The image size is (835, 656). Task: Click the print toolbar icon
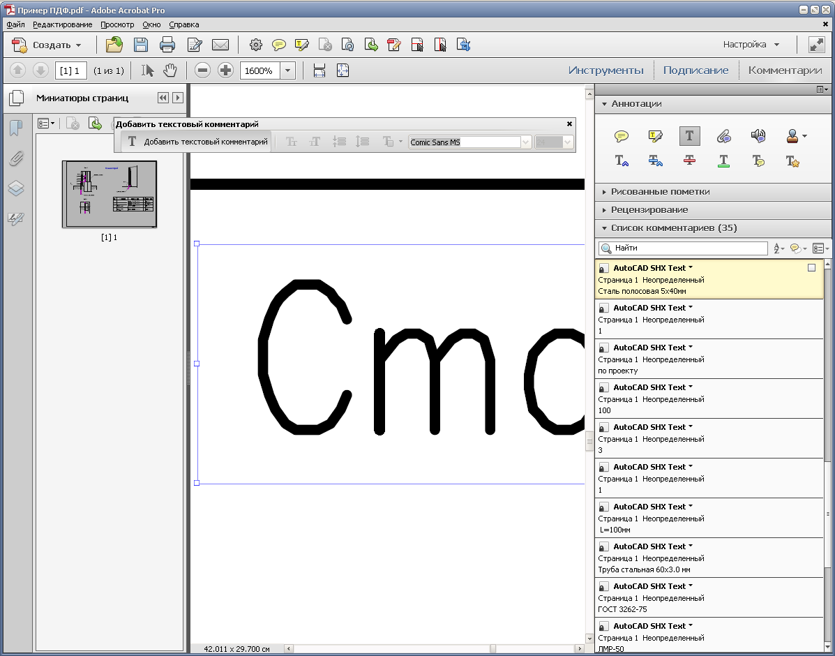click(167, 45)
